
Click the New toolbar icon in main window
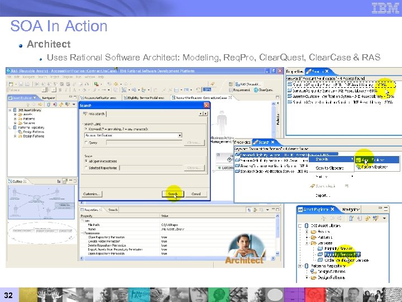pyautogui.click(x=11, y=84)
